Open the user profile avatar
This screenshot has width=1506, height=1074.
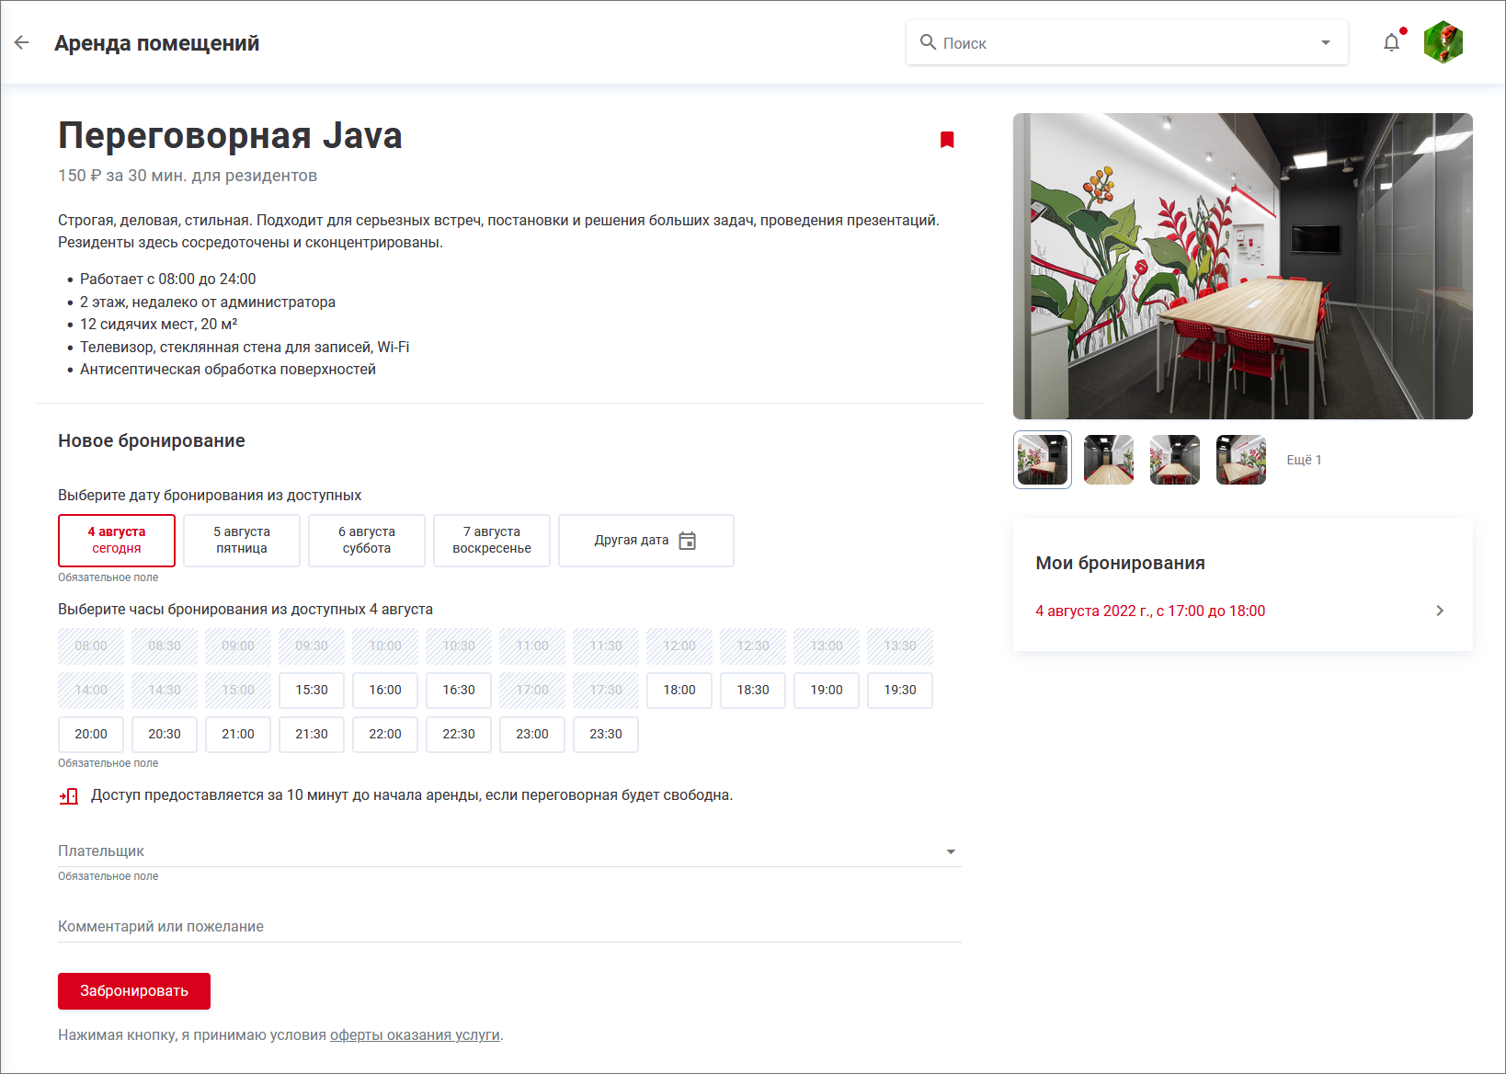1443,42
